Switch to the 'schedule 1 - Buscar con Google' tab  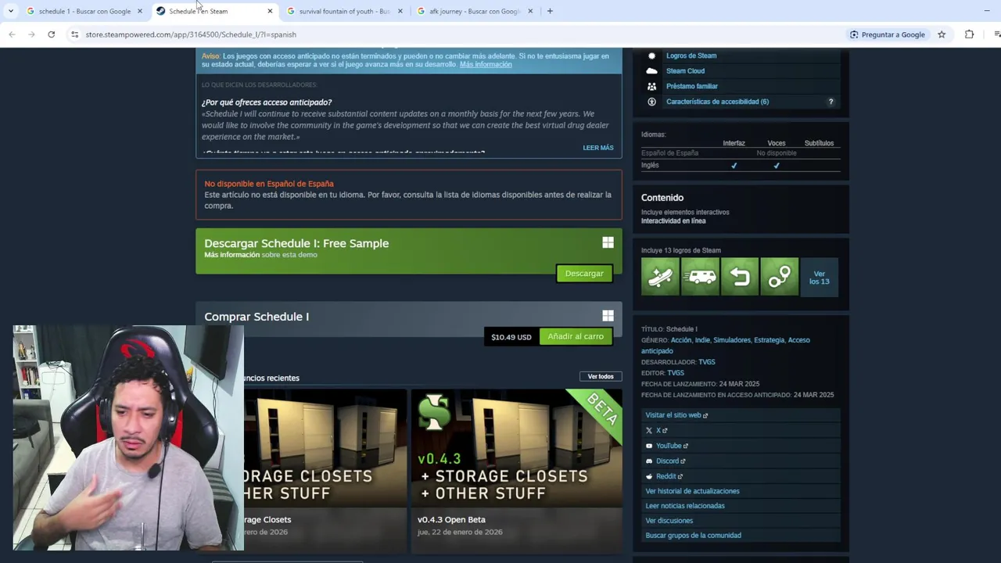click(84, 11)
